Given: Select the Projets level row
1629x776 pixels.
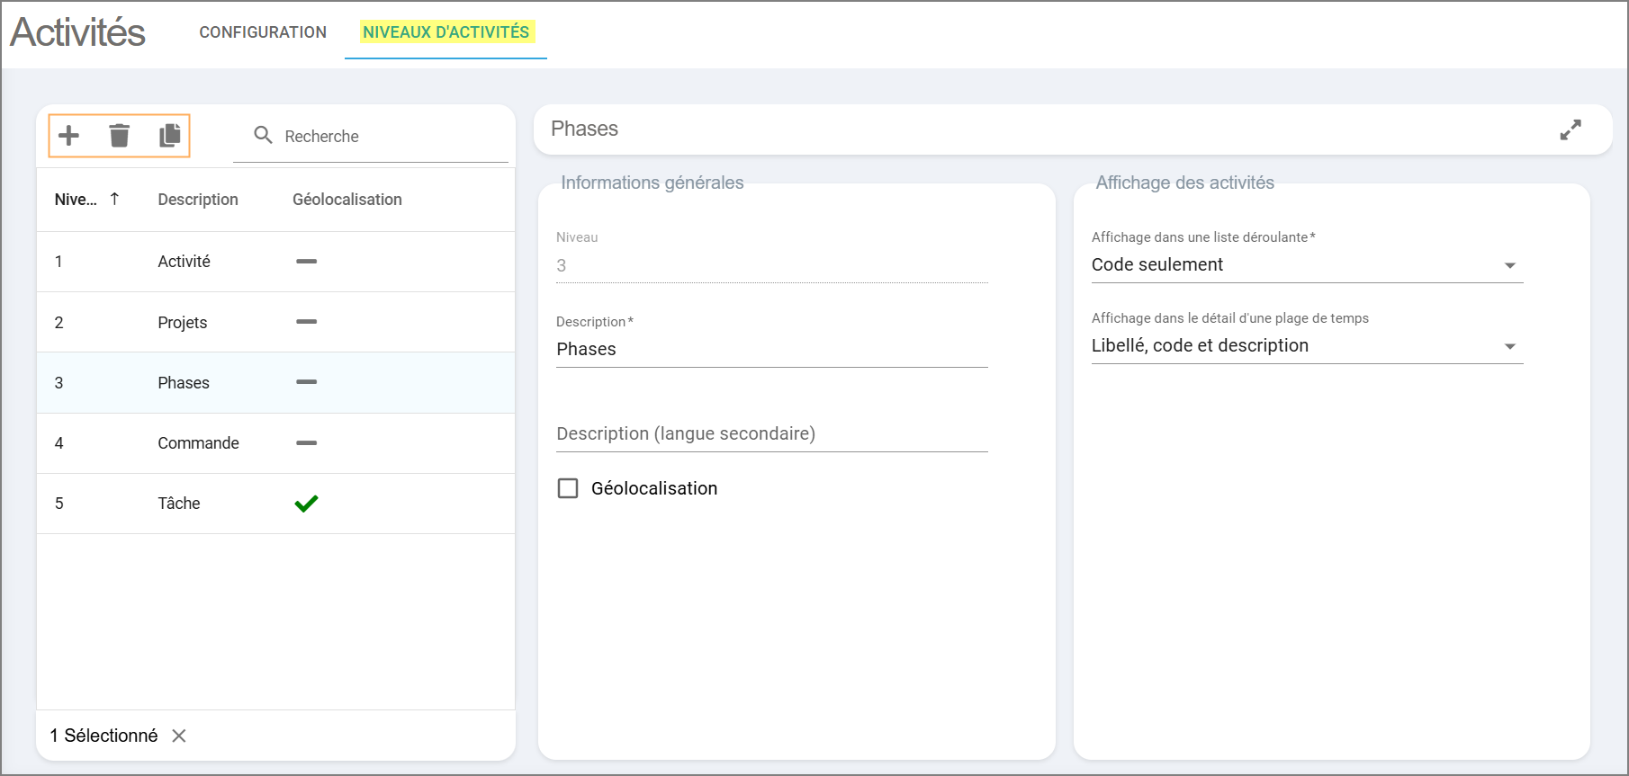Looking at the screenshot, I should click(183, 322).
